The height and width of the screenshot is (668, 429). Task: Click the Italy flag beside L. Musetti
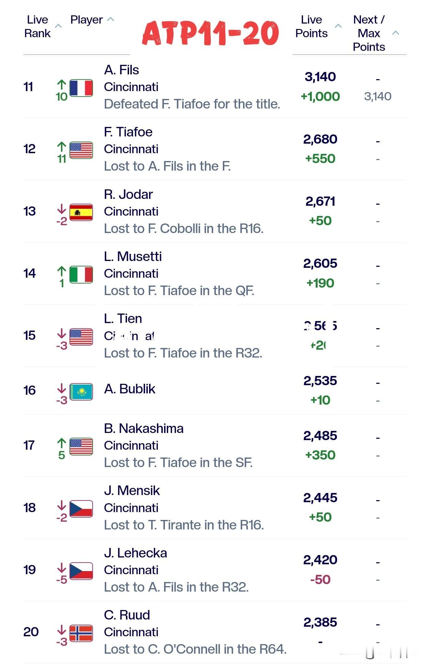tap(81, 274)
